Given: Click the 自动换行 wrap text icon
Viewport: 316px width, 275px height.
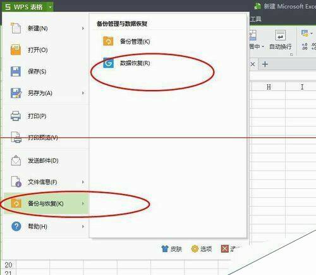Looking at the screenshot, I should click(280, 35).
